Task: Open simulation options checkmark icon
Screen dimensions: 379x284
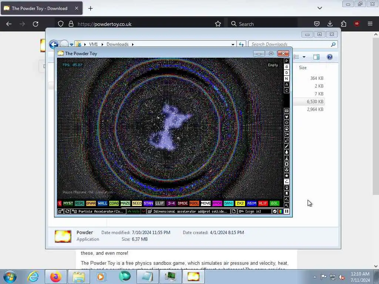Action: (x=275, y=211)
